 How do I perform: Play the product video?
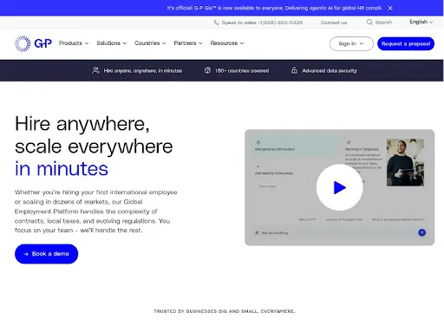339,187
